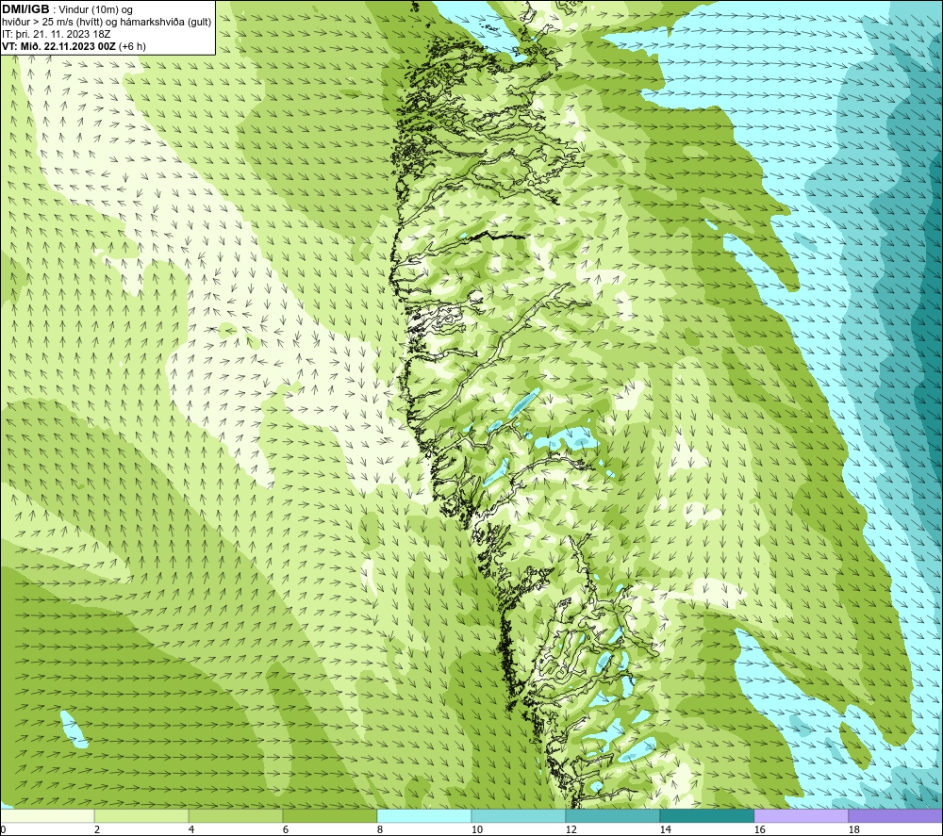This screenshot has height=836, width=943.
Task: Click the 10–12 m/s teal legend swatch
Action: click(519, 815)
